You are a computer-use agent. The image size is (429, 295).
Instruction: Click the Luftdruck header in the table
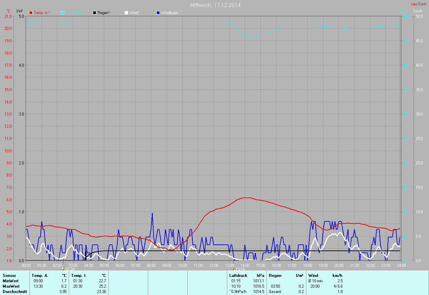point(239,275)
